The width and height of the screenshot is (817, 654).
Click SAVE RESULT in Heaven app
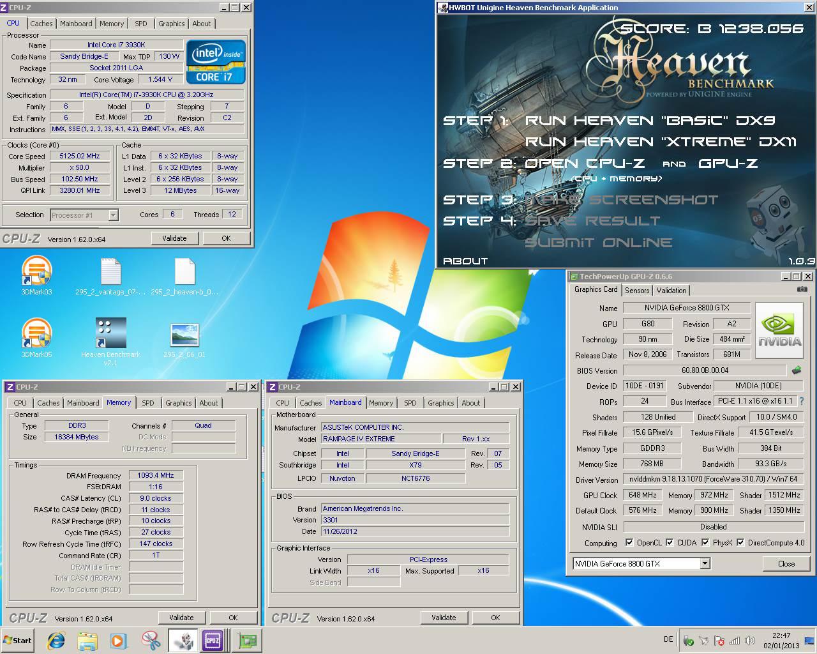pyautogui.click(x=592, y=221)
